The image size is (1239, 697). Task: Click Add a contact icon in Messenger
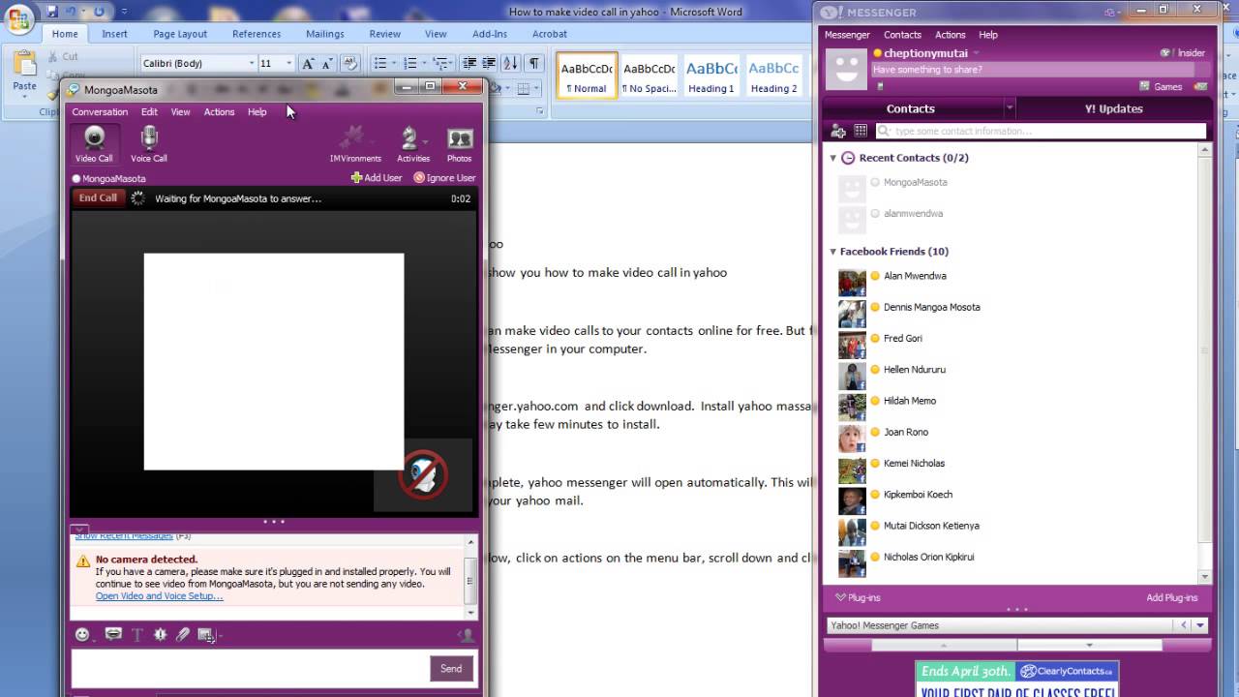[838, 131]
